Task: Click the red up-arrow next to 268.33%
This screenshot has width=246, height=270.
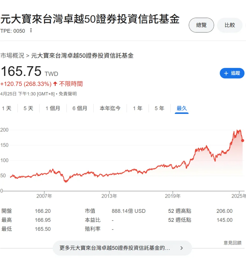Action: click(x=55, y=84)
